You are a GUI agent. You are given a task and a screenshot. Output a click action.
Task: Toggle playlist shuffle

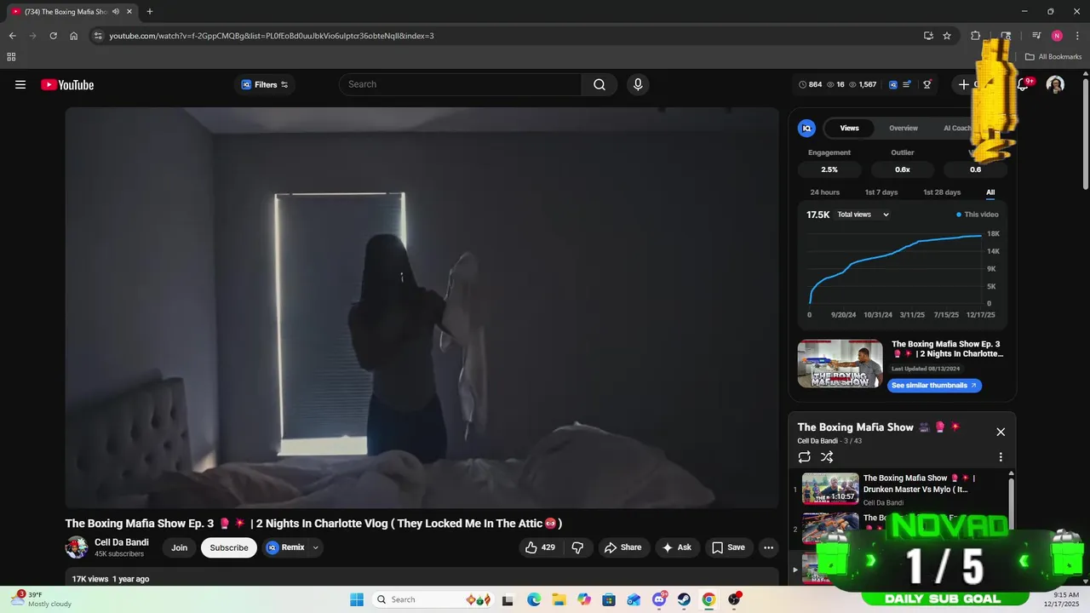pos(827,457)
